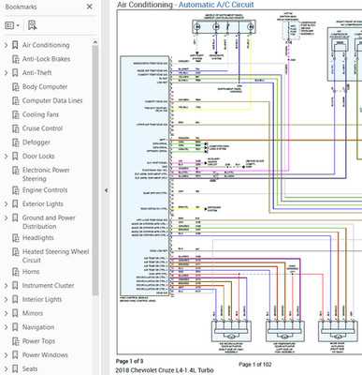Click the Body Computer bookmark page icon
Screen dimensions: 362x375
click(x=15, y=87)
